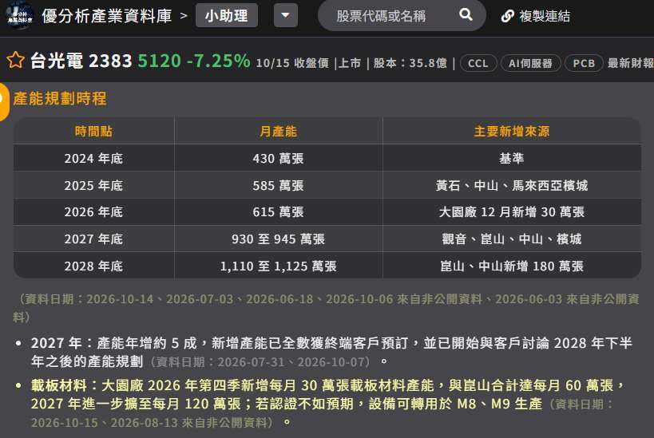Select the 基準 cell

(x=512, y=158)
